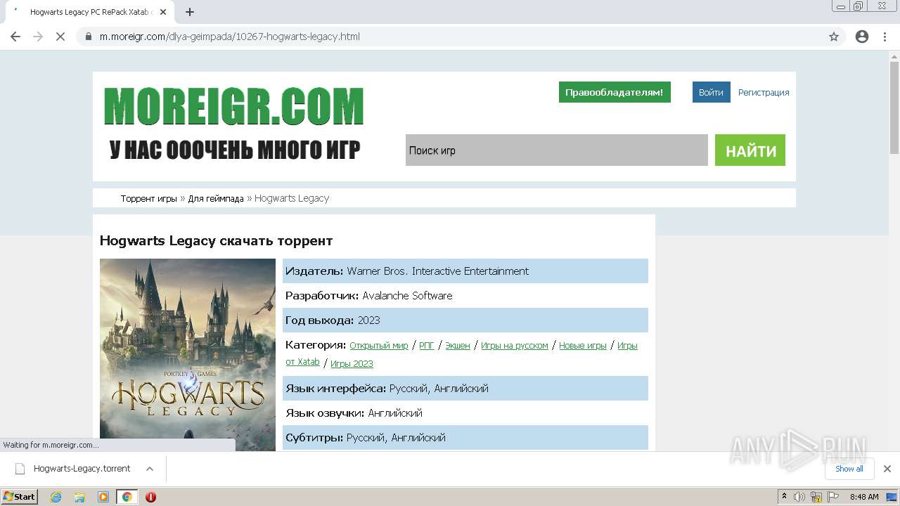Click the Язык озвучки: Английский row

point(465,413)
